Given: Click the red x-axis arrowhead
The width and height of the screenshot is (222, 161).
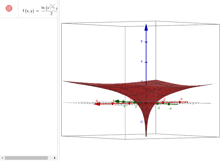Looking at the screenshot, I should click(x=97, y=104).
